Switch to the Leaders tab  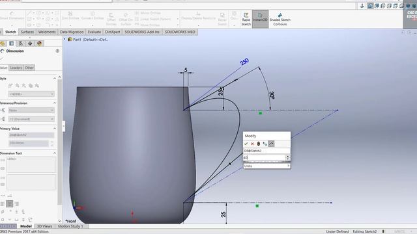(16, 68)
